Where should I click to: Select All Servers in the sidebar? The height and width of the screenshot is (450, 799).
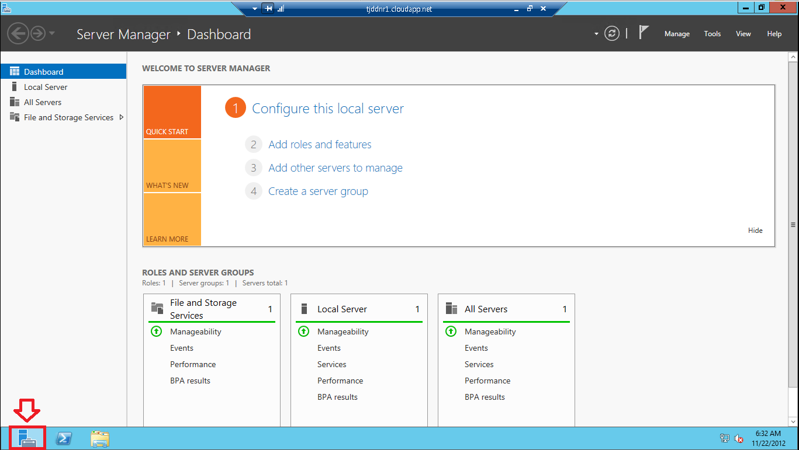pyautogui.click(x=63, y=102)
